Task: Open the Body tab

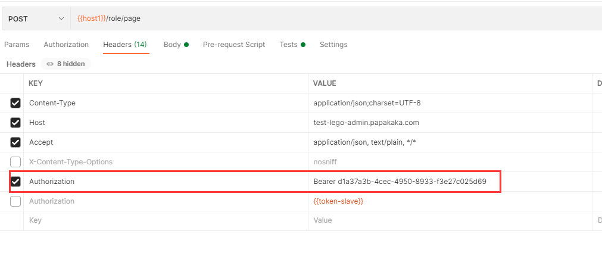Action: pyautogui.click(x=176, y=45)
